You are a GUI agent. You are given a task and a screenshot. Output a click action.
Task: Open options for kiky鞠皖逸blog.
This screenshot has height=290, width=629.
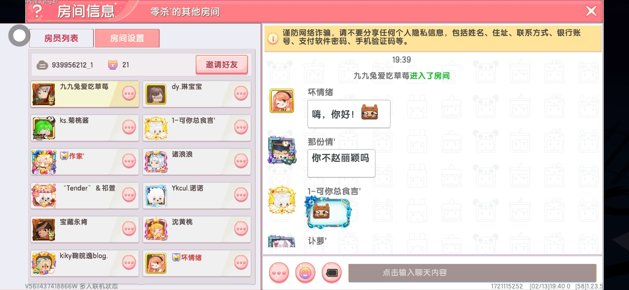click(129, 263)
